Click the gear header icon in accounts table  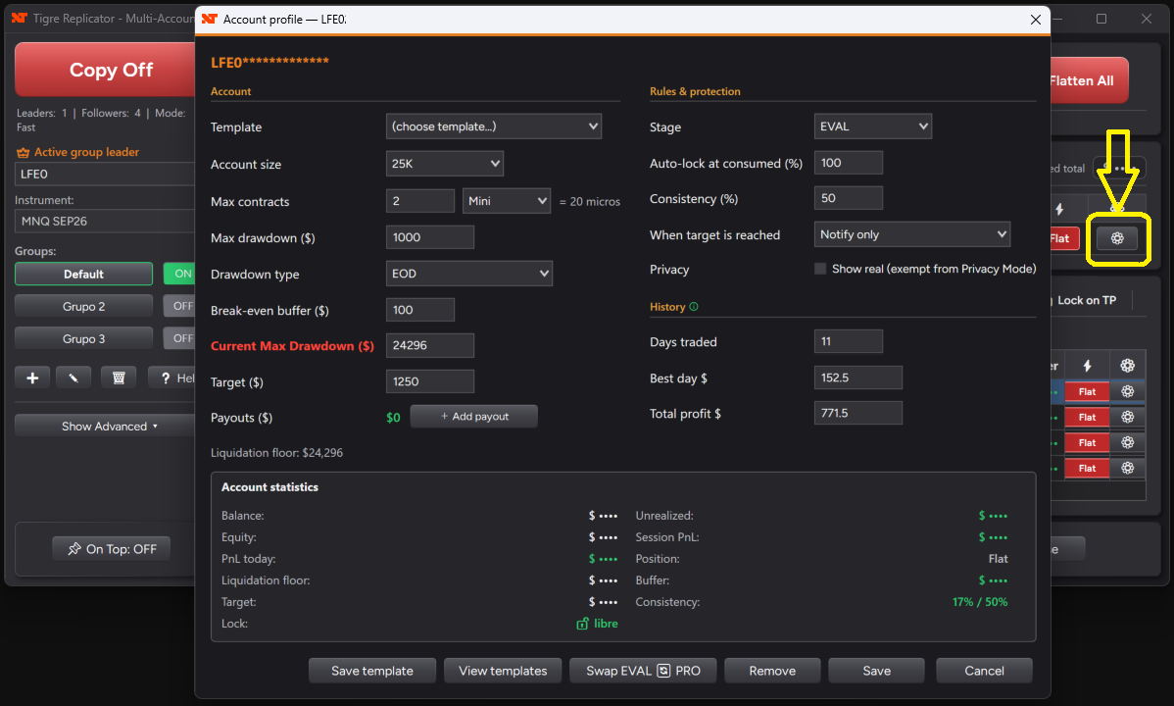pyautogui.click(x=1128, y=366)
